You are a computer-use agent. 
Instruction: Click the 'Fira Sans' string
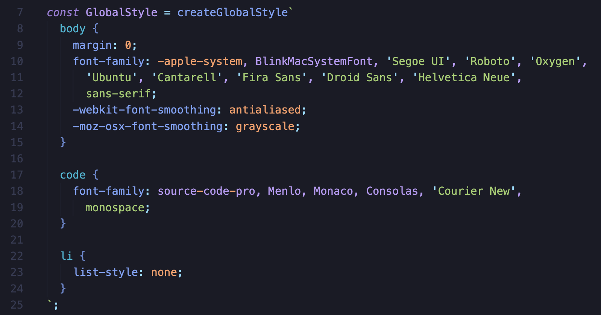click(272, 77)
